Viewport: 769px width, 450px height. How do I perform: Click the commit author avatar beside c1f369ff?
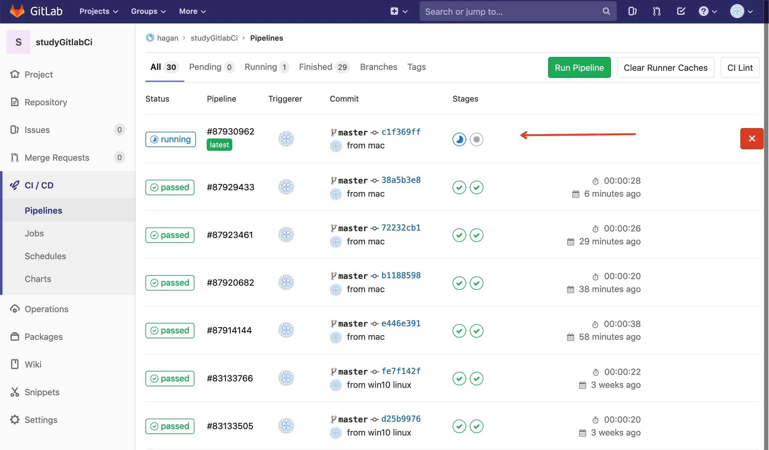pyautogui.click(x=336, y=146)
